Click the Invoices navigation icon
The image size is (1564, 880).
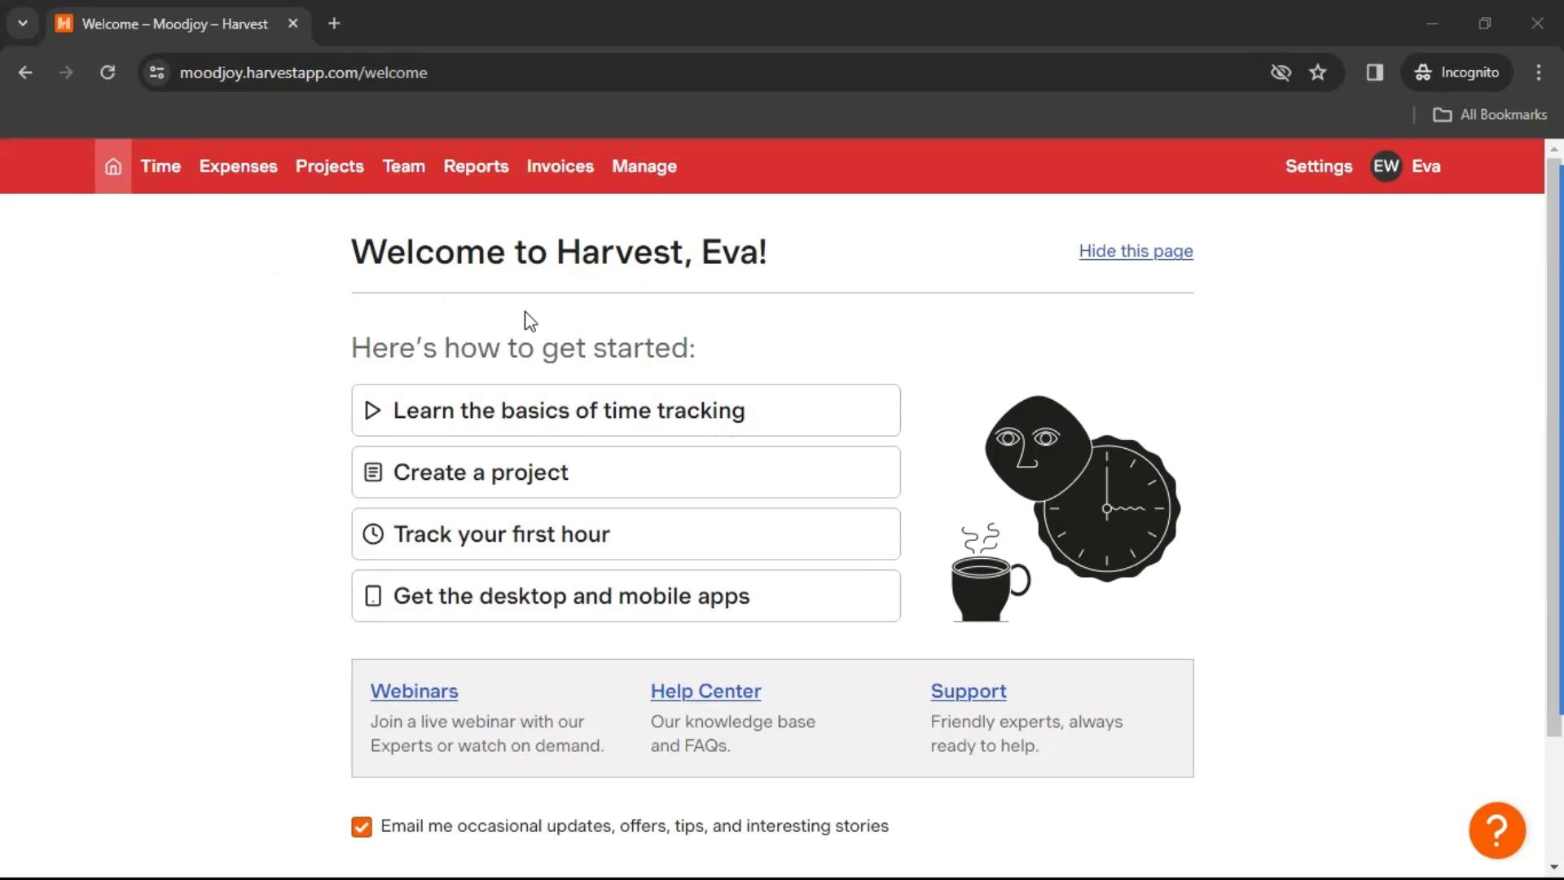560,165
